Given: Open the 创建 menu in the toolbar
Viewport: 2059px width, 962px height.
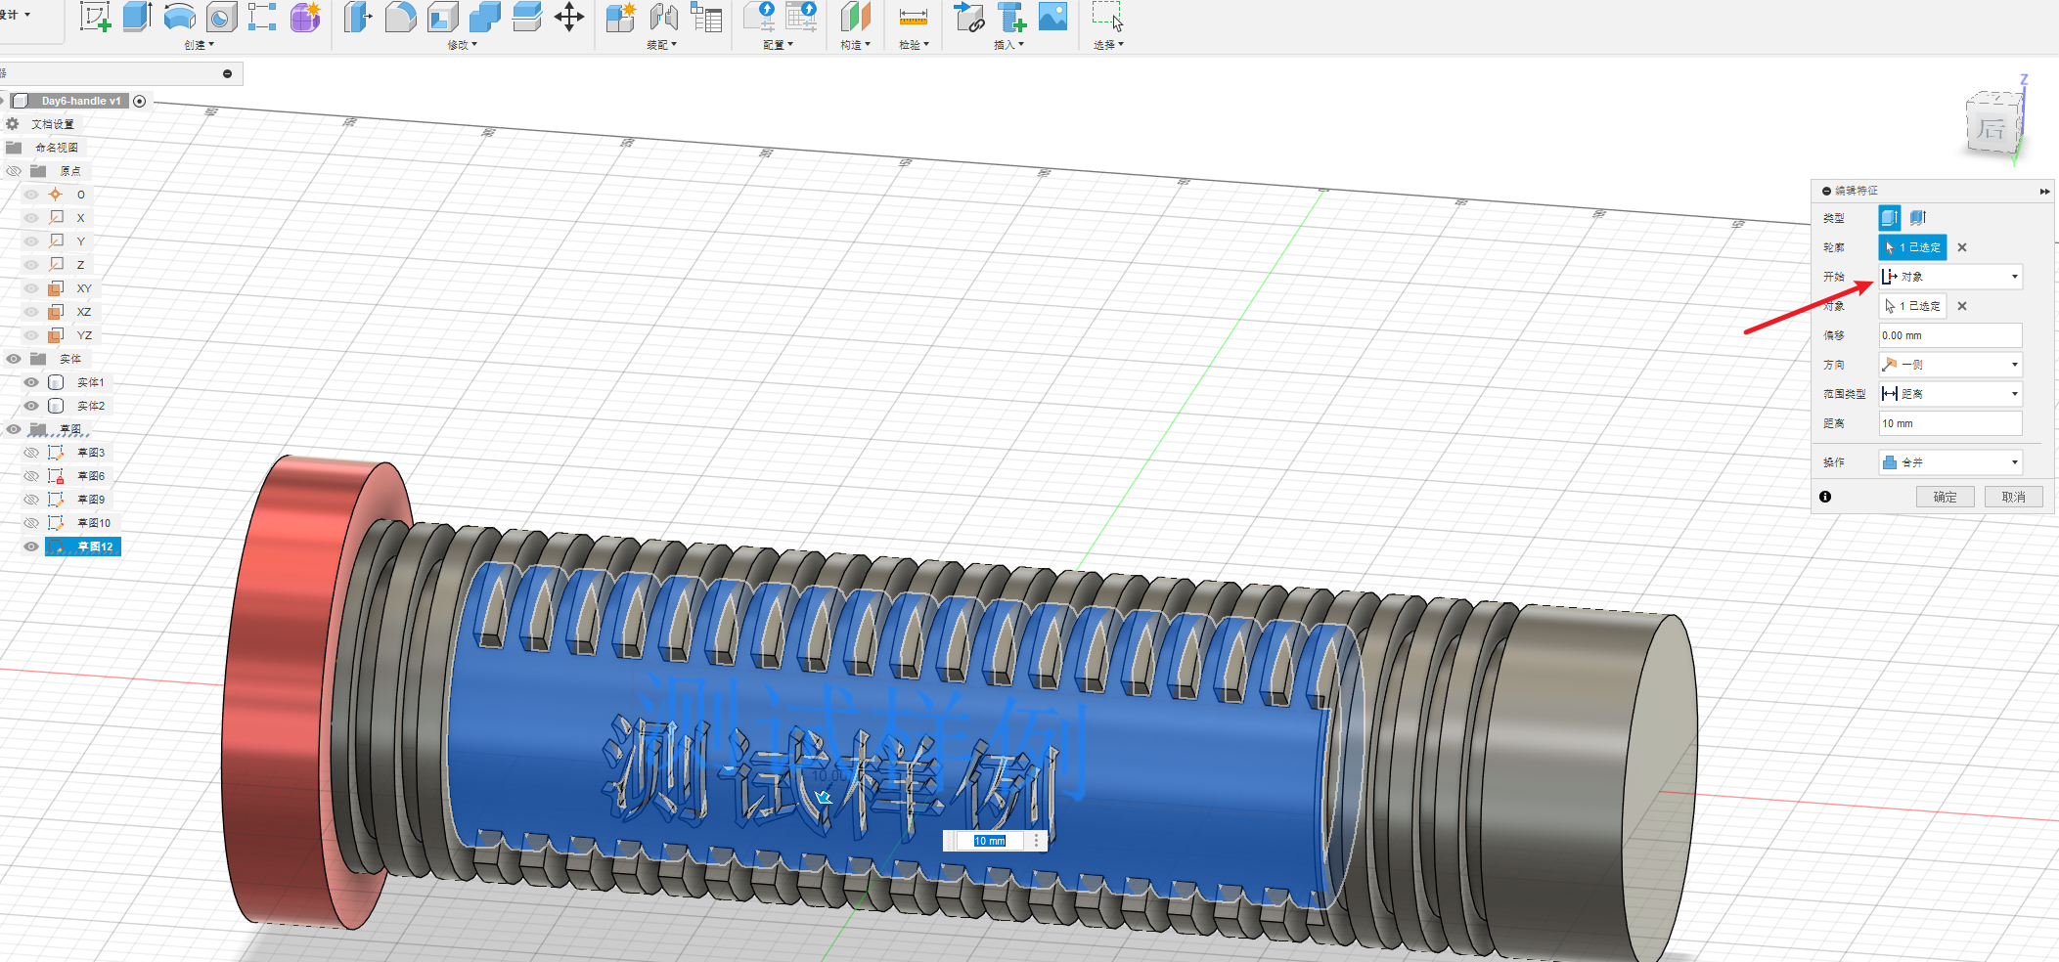Looking at the screenshot, I should [199, 45].
